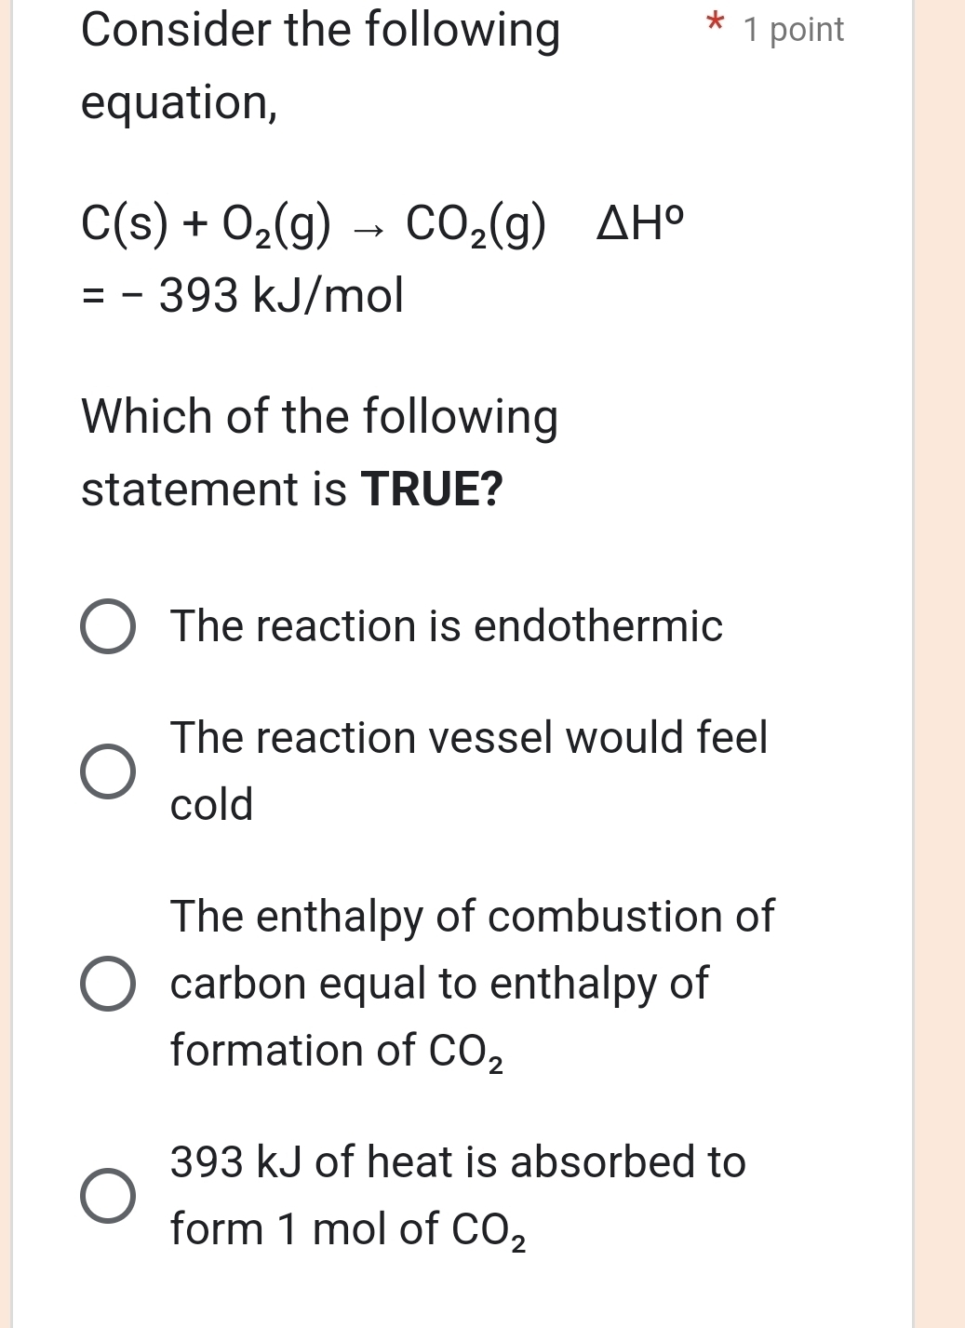Click the "Which of the following" prompt

tap(319, 415)
